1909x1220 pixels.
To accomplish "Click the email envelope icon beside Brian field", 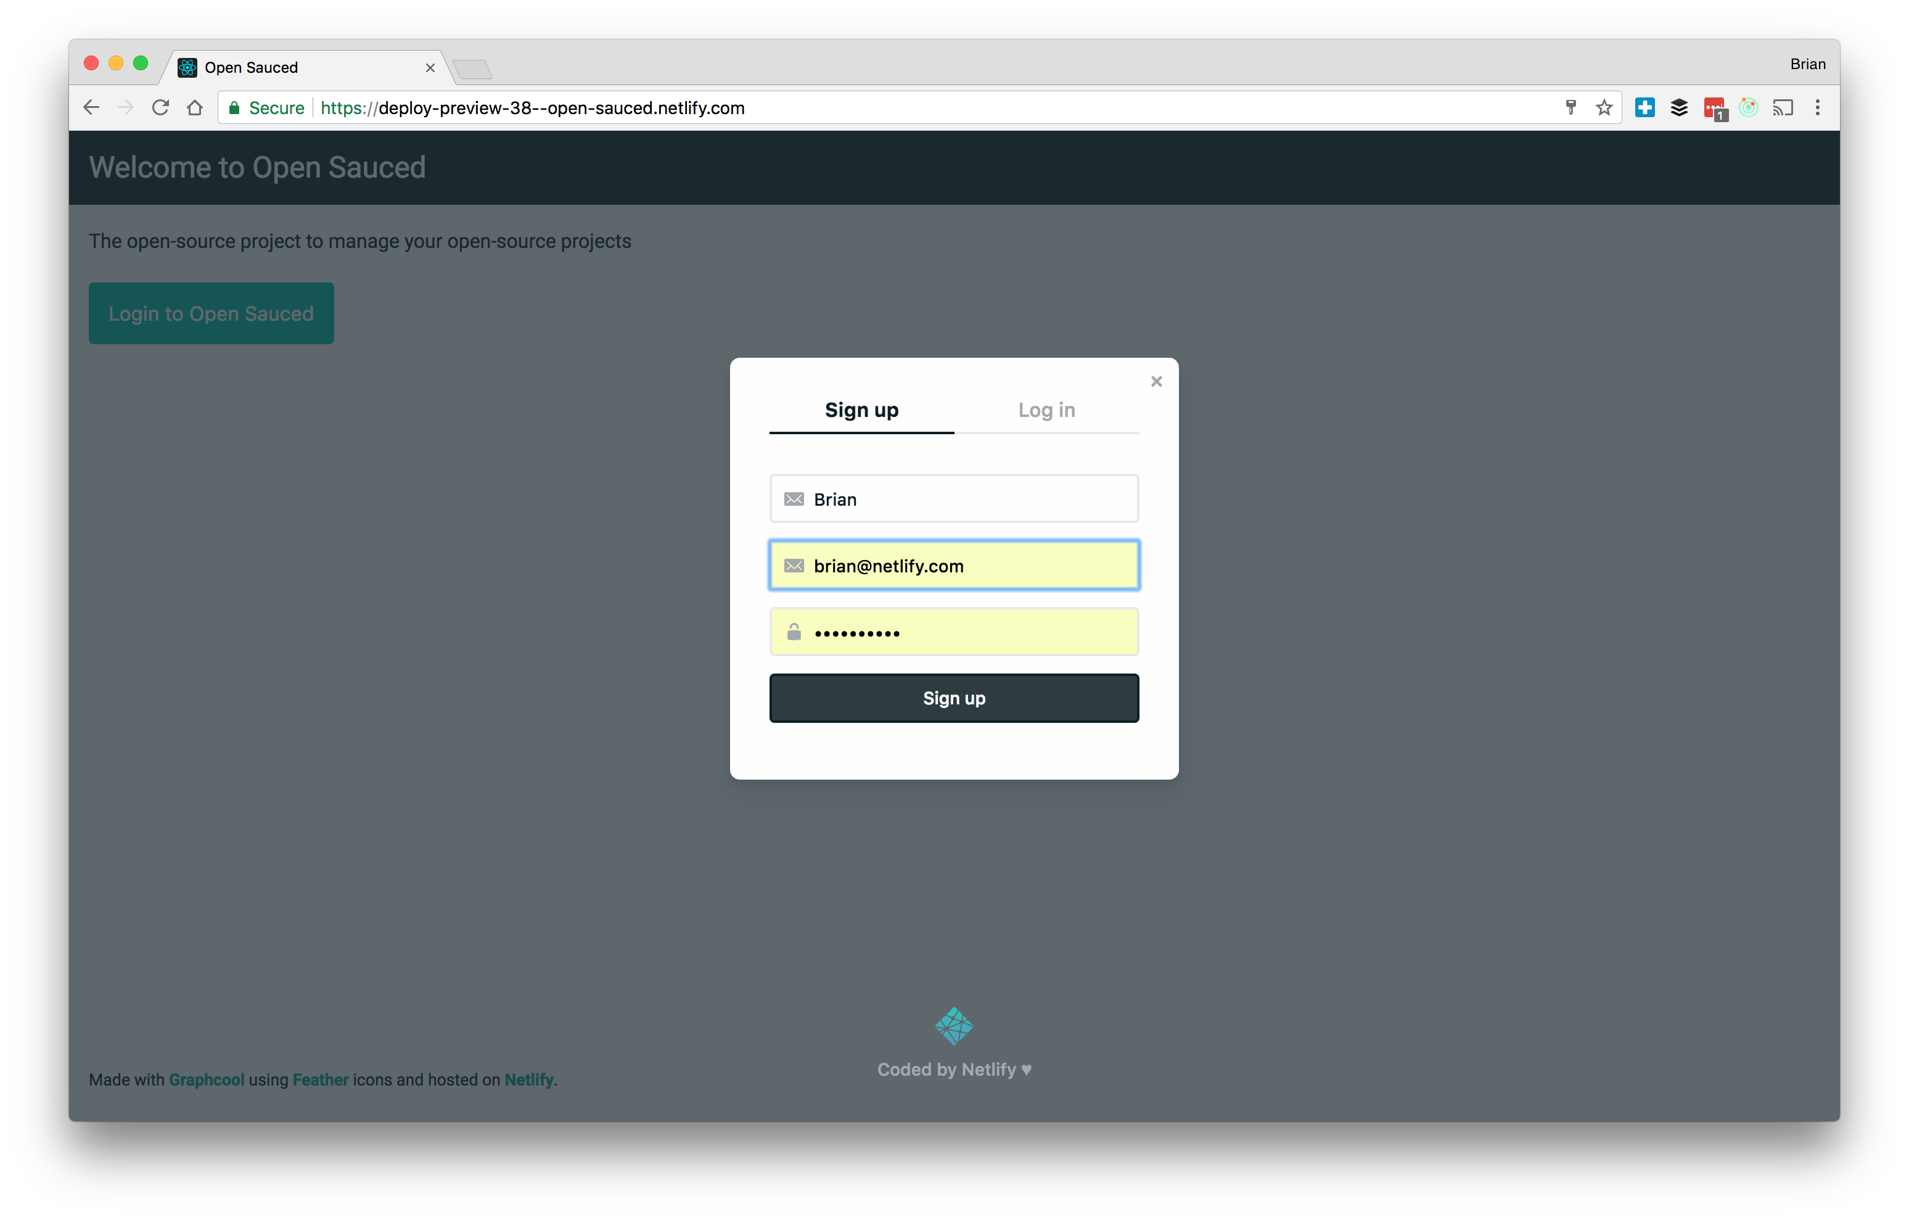I will pos(794,499).
